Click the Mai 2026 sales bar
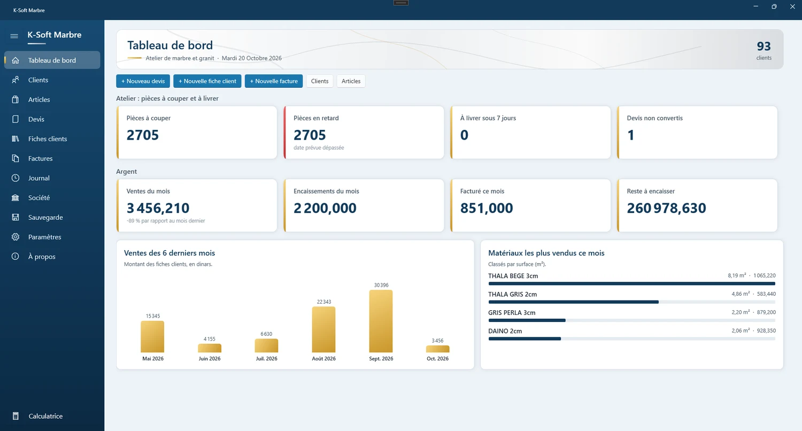Image resolution: width=802 pixels, height=431 pixels. tap(152, 337)
